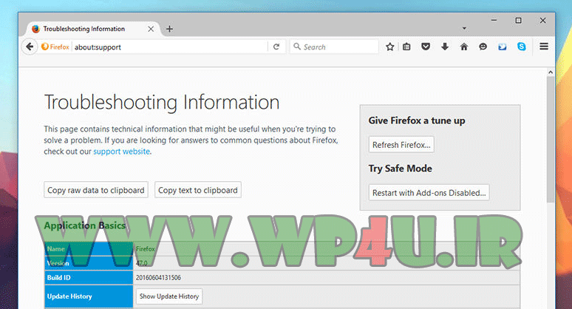Click Copy text to clipboard
The height and width of the screenshot is (309, 572).
tap(198, 190)
